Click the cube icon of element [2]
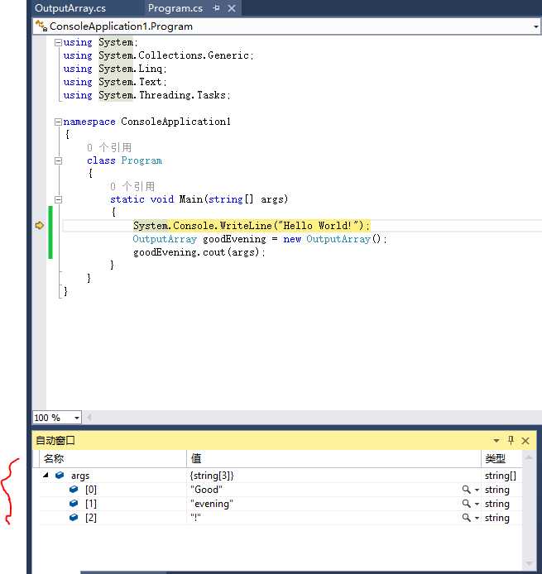The image size is (542, 574). 74,518
